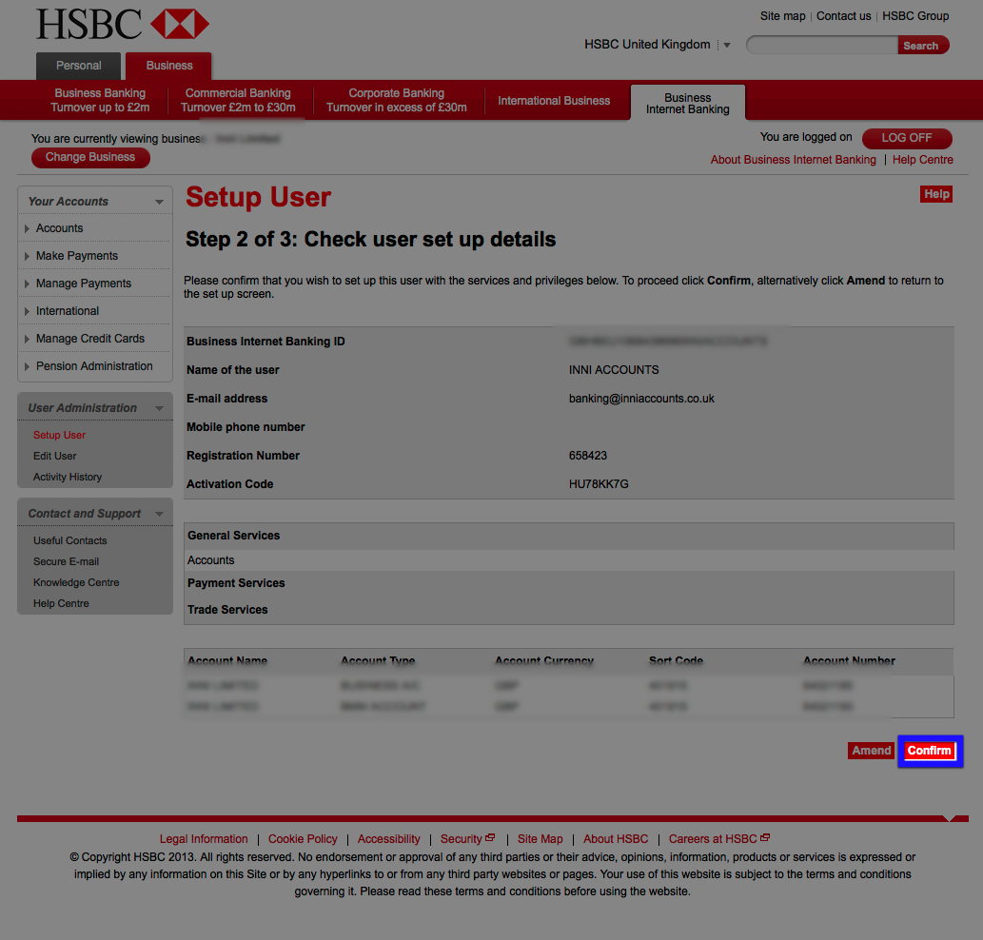Open About Business Internet Banking link
This screenshot has width=983, height=940.
[793, 160]
